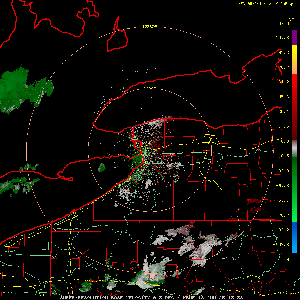Click the -47.6 velocity scale value
Viewport: 300px width, 300px height.
282,186
